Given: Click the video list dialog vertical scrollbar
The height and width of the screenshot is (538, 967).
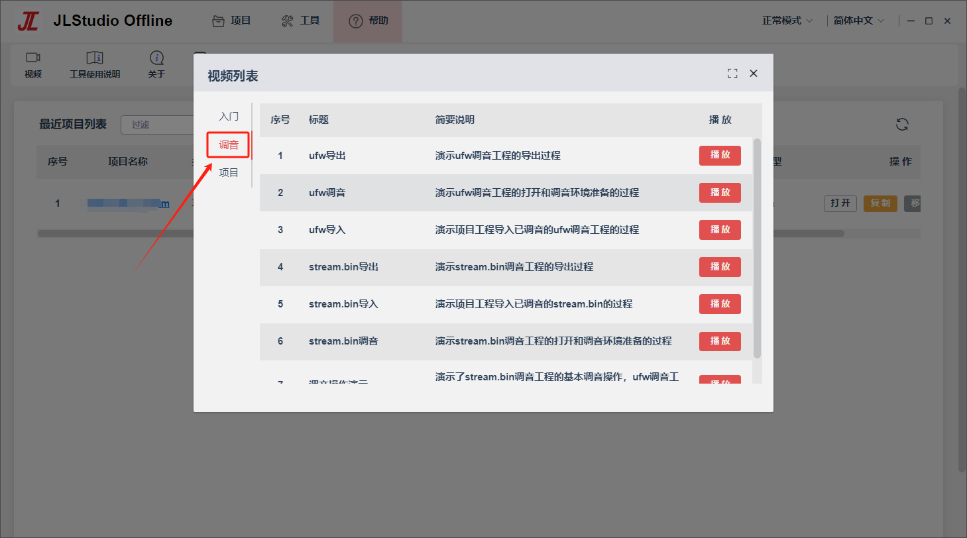Looking at the screenshot, I should 757,248.
